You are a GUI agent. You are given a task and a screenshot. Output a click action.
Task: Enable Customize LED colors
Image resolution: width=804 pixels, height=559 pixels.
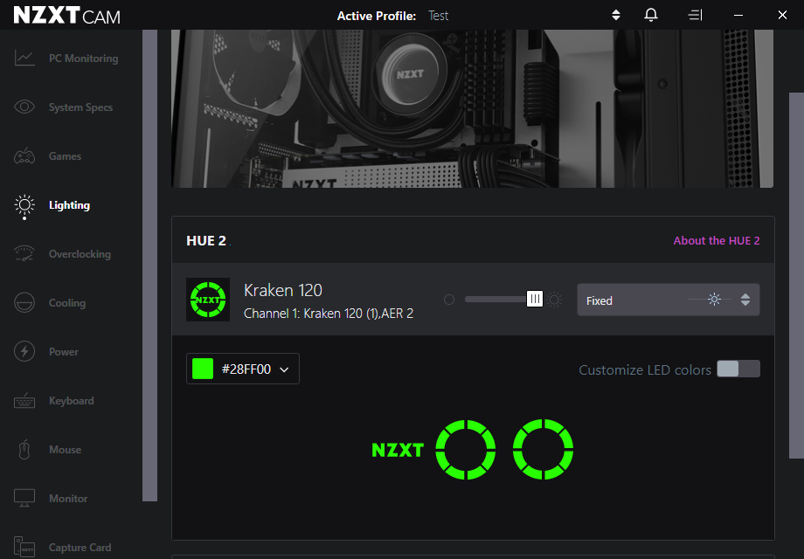click(x=738, y=369)
